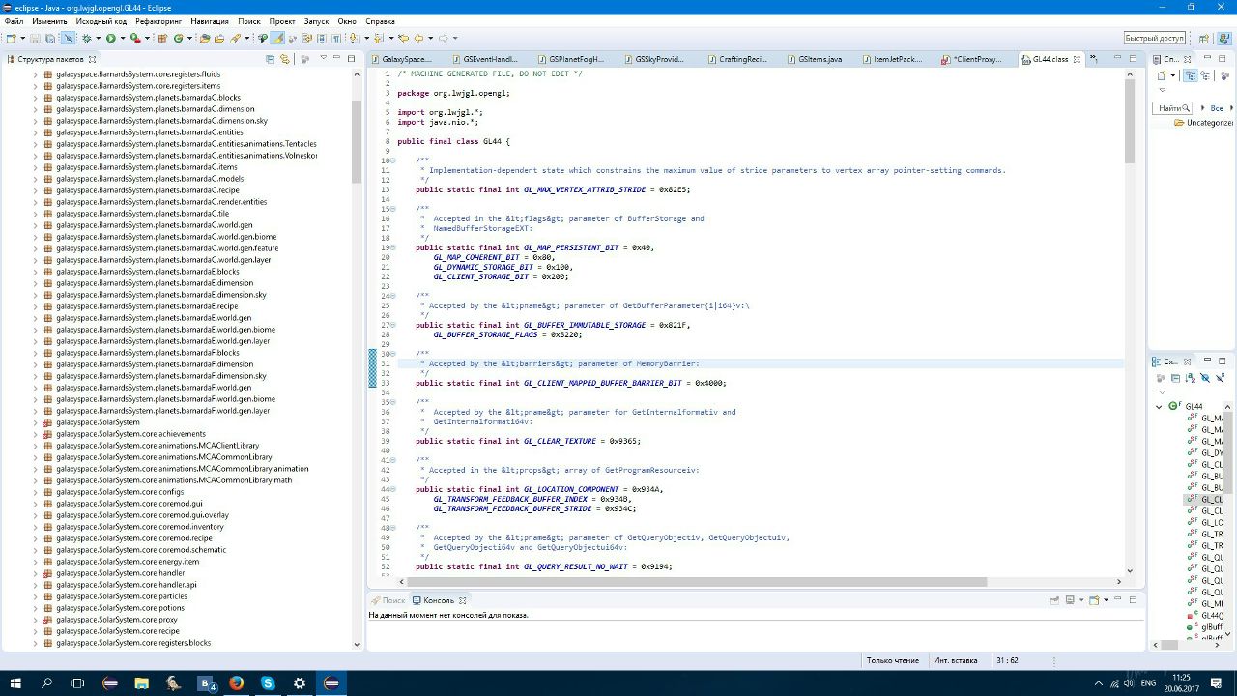Open dropdown arrow next to Debug button
Viewport: 1237px width, 696px height.
point(98,39)
